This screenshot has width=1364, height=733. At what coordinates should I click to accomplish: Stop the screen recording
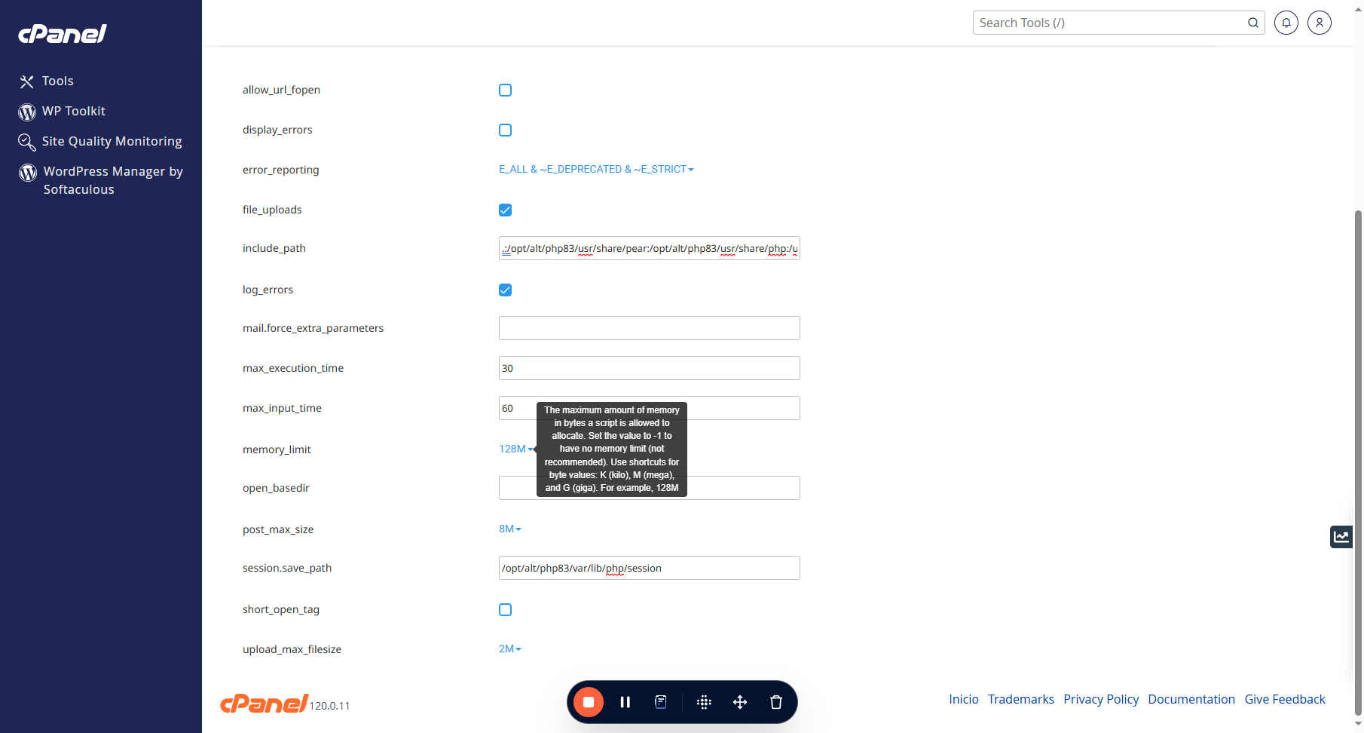pos(589,702)
